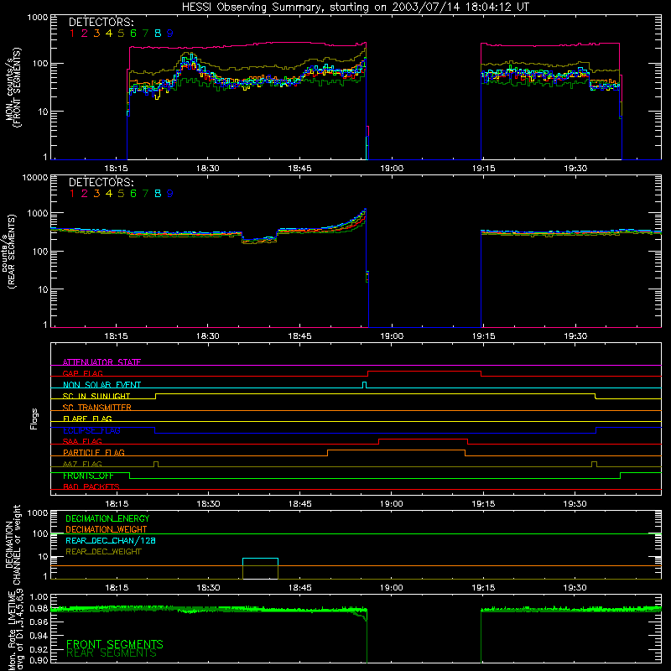Click the BAD_PACKETS flag label
This screenshot has height=671, width=671.
click(91, 486)
